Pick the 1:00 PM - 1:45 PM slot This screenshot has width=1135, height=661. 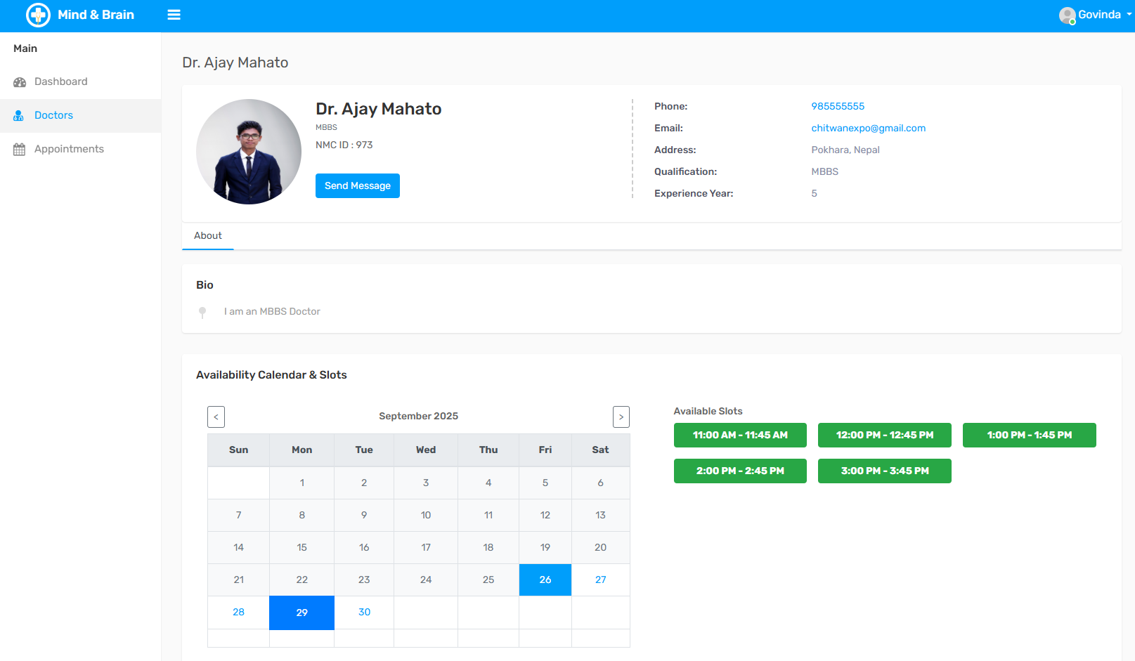click(x=1029, y=435)
